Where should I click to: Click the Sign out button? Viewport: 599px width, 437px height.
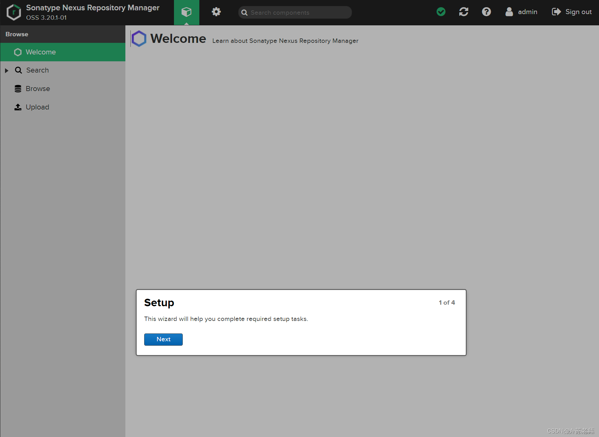[572, 12]
